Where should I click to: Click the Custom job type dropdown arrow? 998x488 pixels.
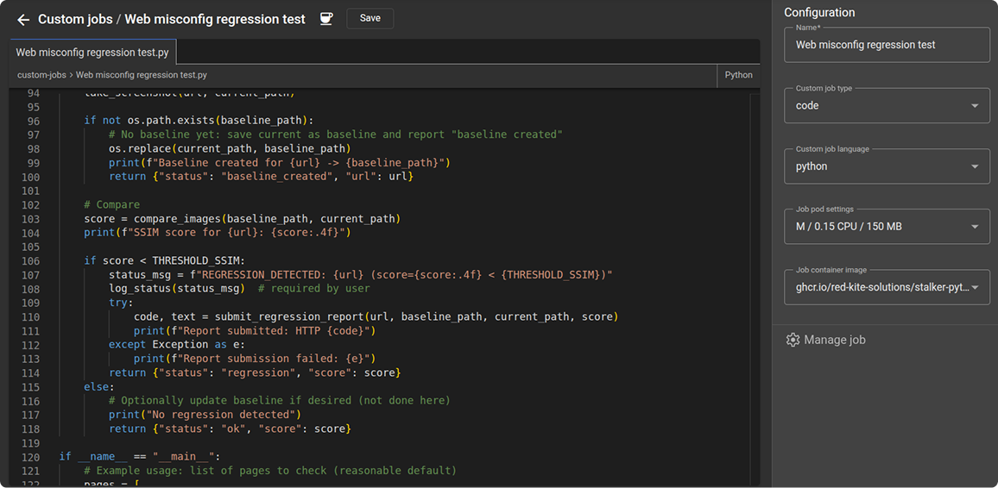[975, 106]
